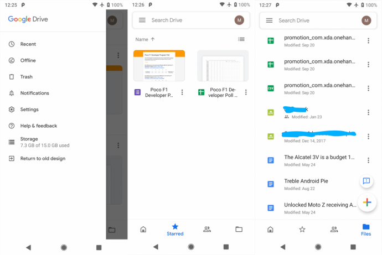The height and width of the screenshot is (255, 382).
Task: Select the Starred tab
Action: point(175,230)
